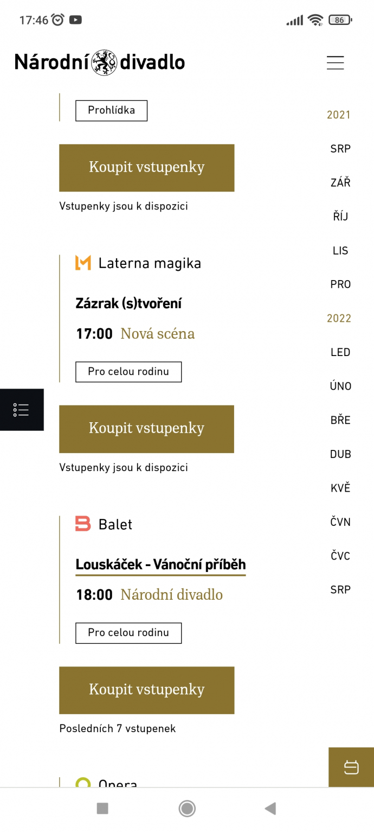Tap the Národní divadlo lion logo

104,62
